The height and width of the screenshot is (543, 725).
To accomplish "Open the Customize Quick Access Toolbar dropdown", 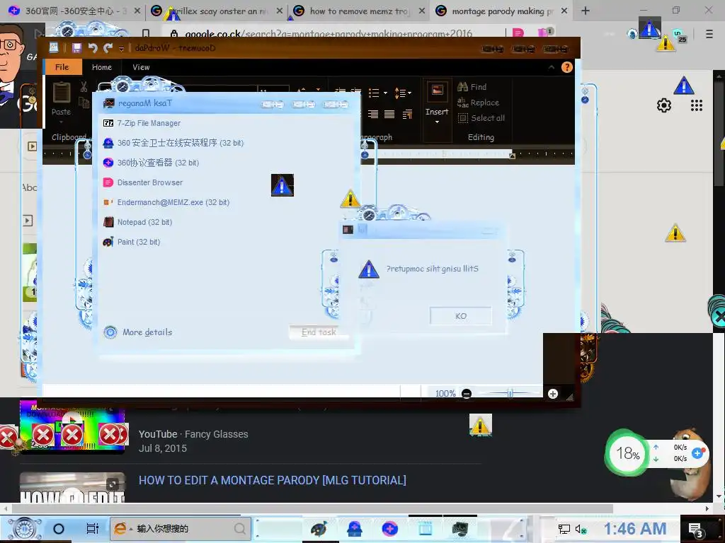I will [x=121, y=49].
